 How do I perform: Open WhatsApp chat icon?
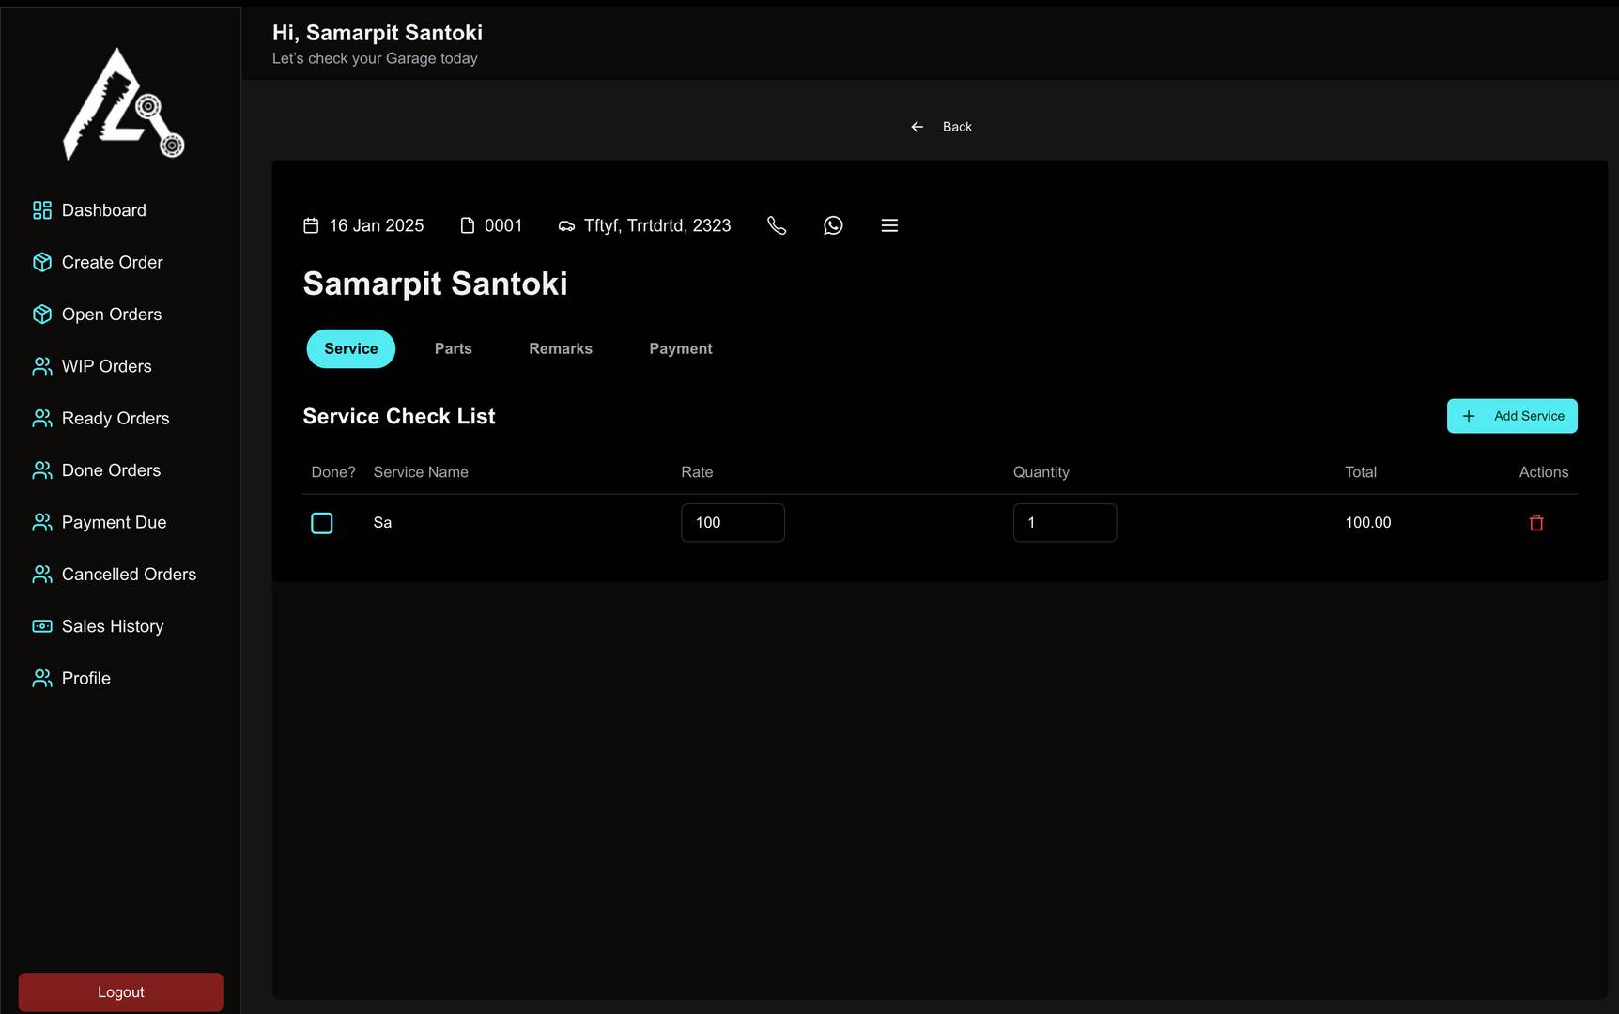[833, 225]
